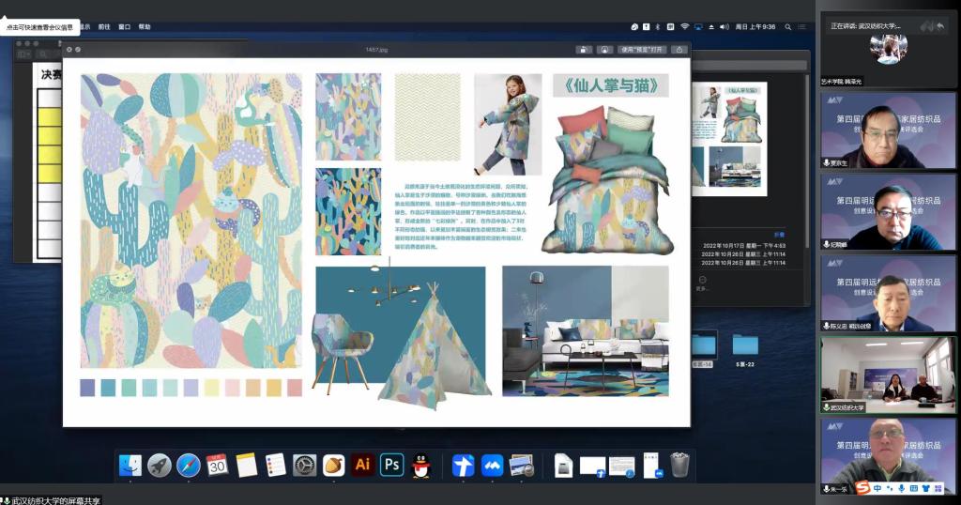Click the 使用"预览"打开 button

[x=643, y=49]
